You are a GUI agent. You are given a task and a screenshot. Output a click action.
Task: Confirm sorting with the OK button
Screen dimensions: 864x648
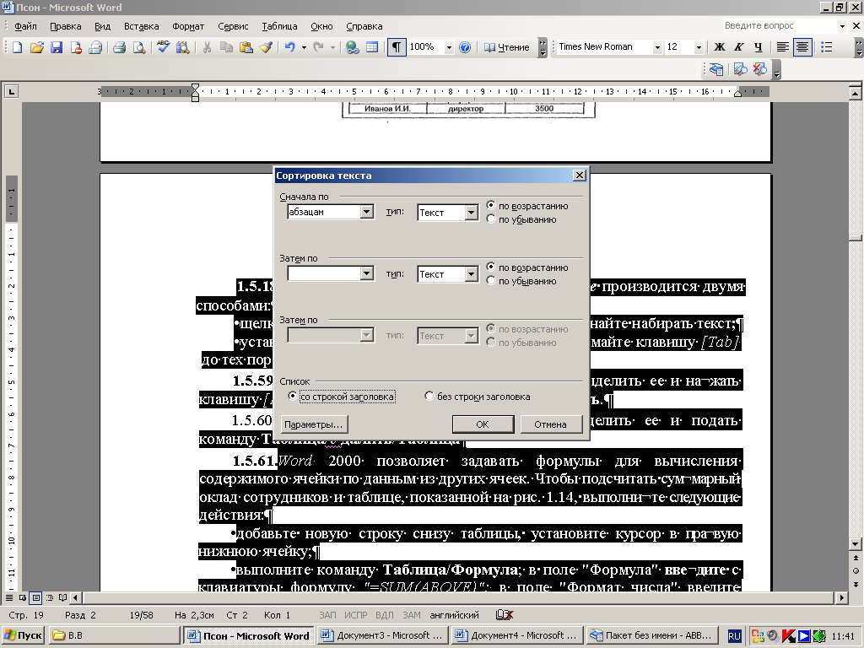click(x=483, y=424)
